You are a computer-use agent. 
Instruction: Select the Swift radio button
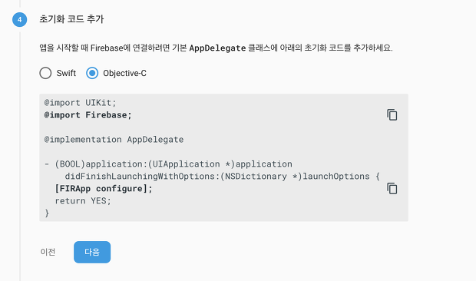coord(45,73)
